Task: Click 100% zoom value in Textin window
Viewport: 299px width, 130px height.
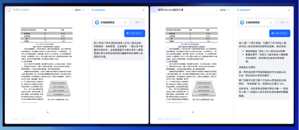Action: (x=223, y=10)
